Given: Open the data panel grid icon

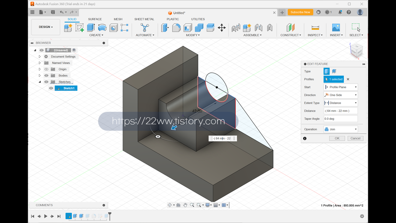Looking at the screenshot, I should click(x=32, y=12).
